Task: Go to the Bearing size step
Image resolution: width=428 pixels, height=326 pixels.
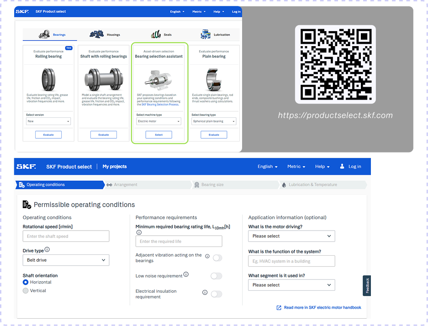Action: coord(236,185)
